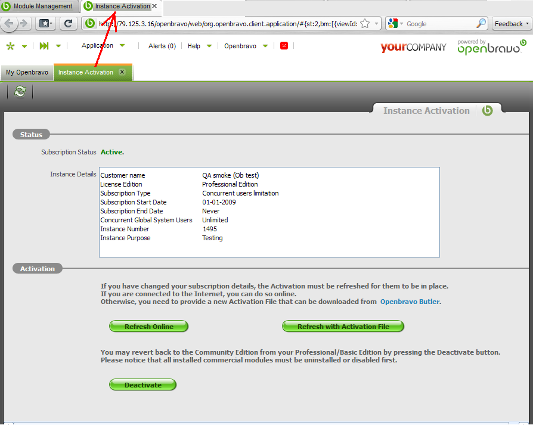The height and width of the screenshot is (425, 533).
Task: Click the red logout X icon
Action: (x=284, y=45)
